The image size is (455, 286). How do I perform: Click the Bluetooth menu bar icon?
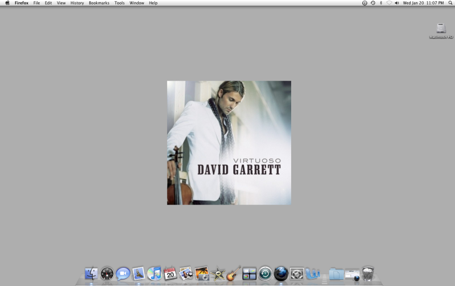381,3
